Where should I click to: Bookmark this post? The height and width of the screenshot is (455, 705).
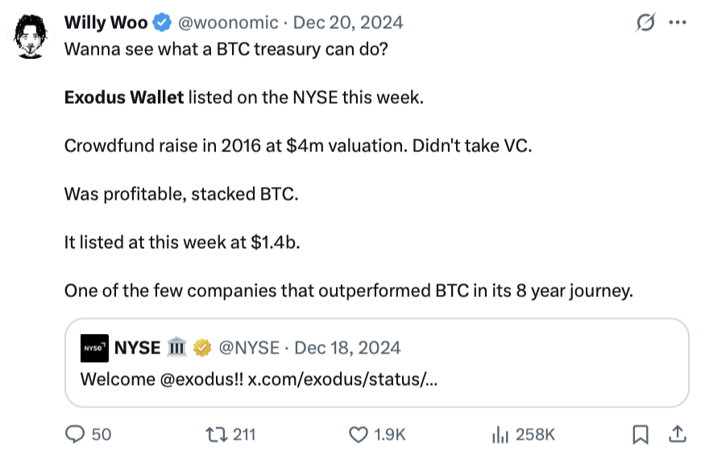coord(641,434)
